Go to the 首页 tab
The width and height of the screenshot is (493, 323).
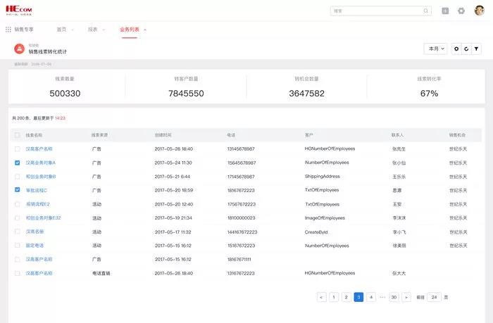[x=61, y=30]
